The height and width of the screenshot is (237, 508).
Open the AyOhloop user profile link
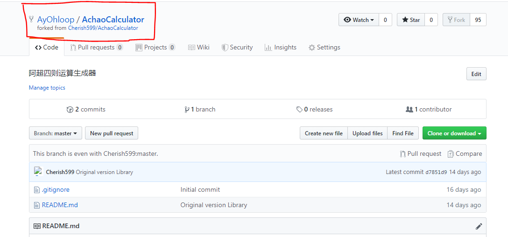point(56,20)
